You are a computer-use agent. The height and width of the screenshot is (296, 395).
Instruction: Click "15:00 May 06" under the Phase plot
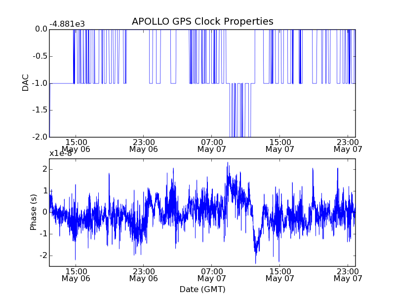76,275
